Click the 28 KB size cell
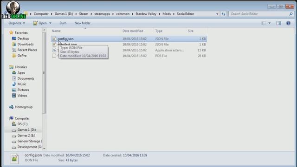 tap(201, 56)
